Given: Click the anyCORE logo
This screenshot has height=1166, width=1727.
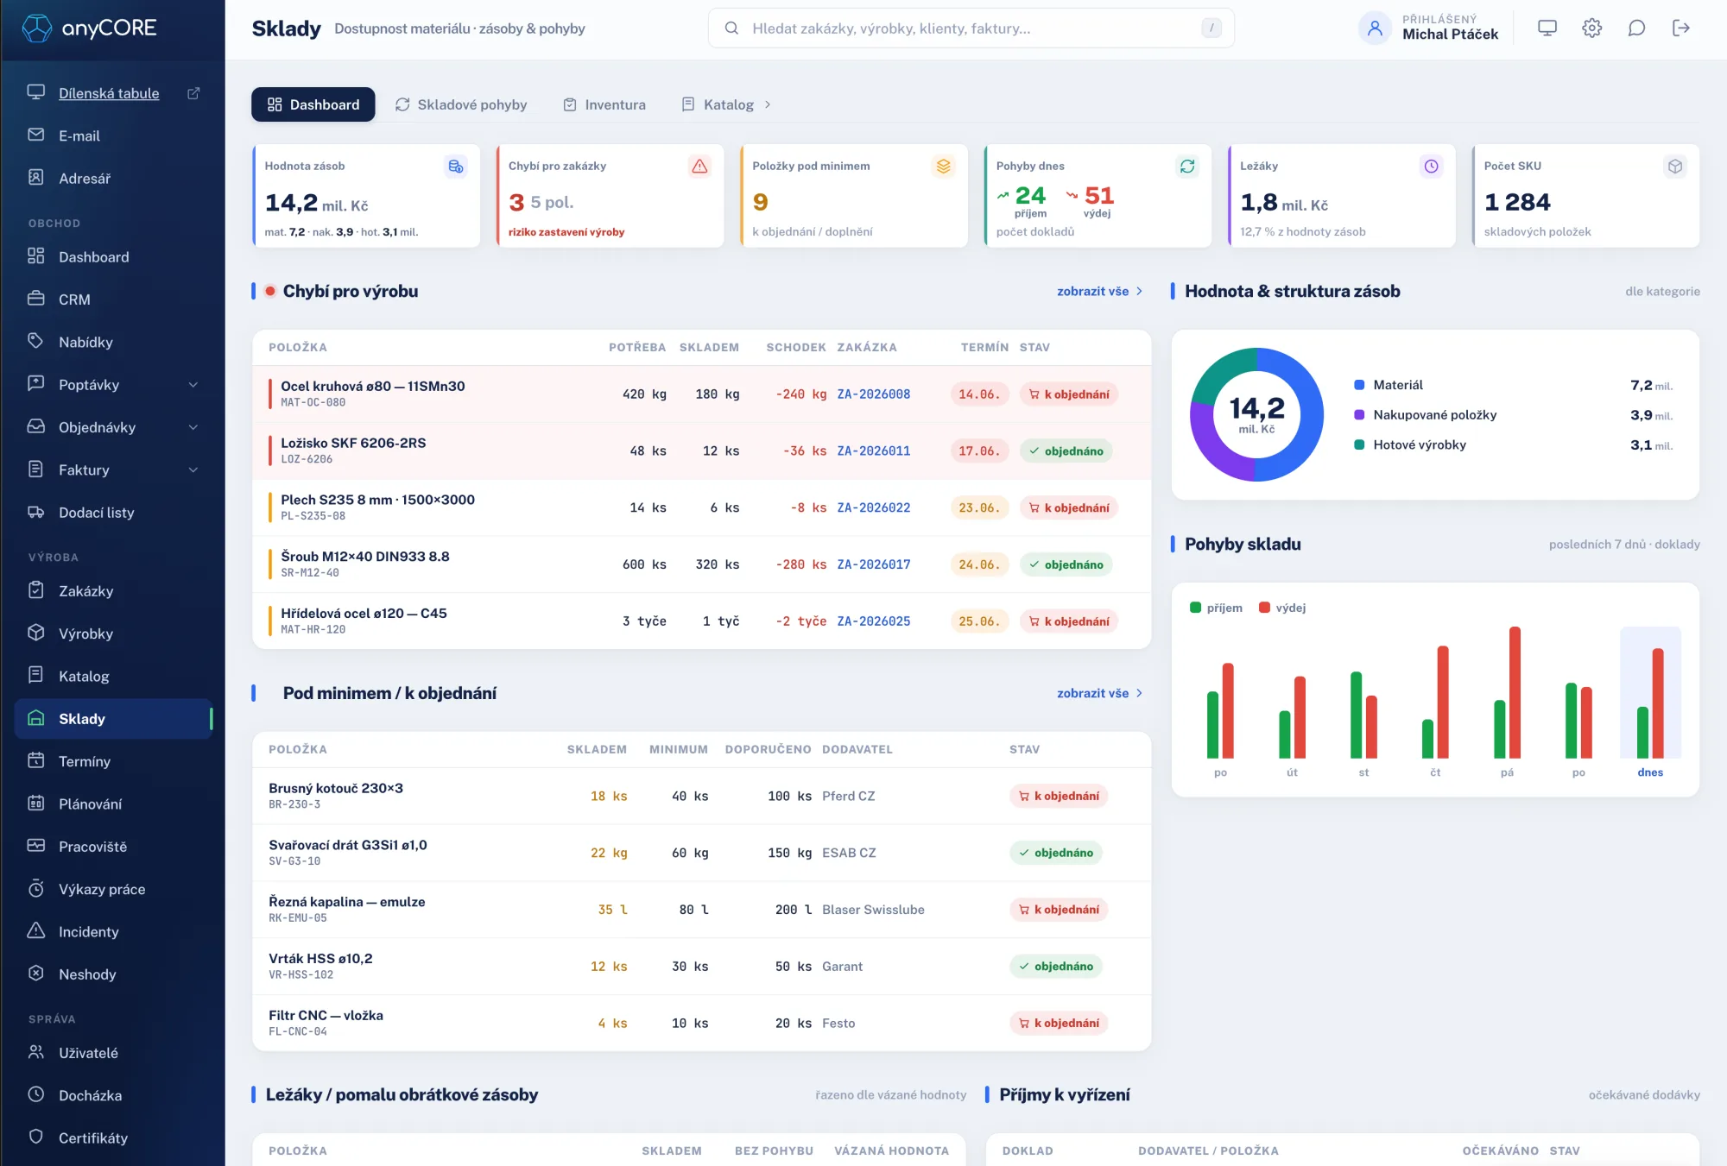Looking at the screenshot, I should click(x=89, y=28).
